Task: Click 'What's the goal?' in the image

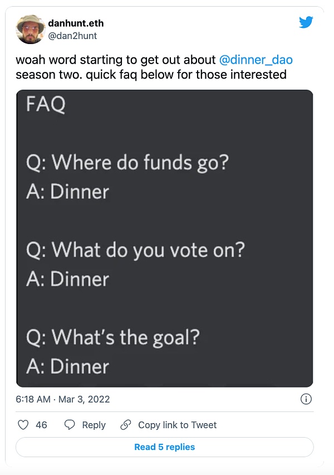Action: [112, 337]
